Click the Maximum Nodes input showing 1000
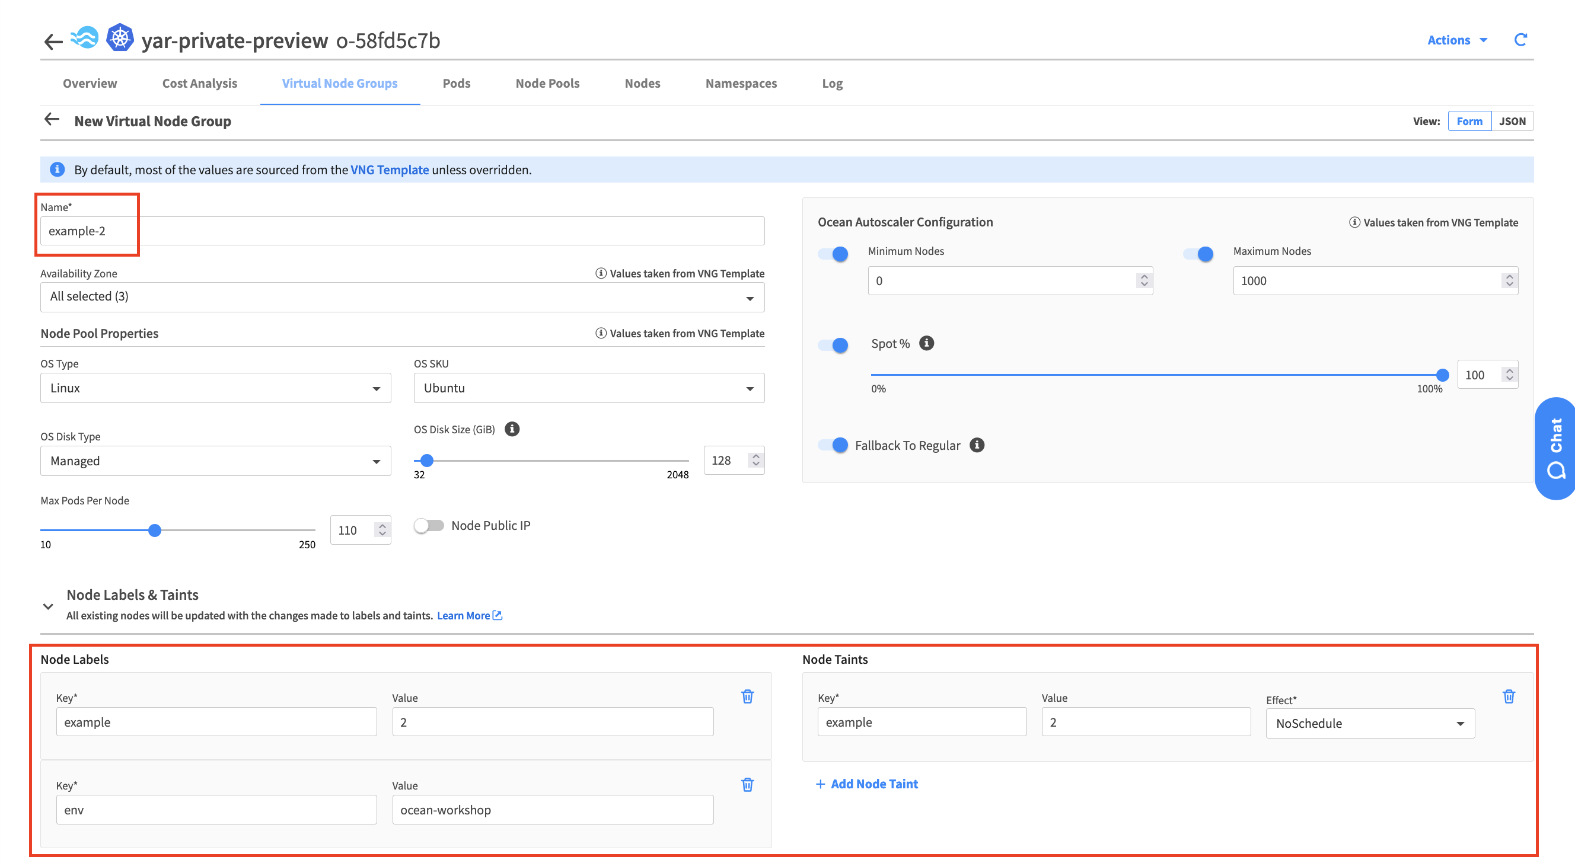Image resolution: width=1575 pixels, height=863 pixels. pyautogui.click(x=1376, y=280)
